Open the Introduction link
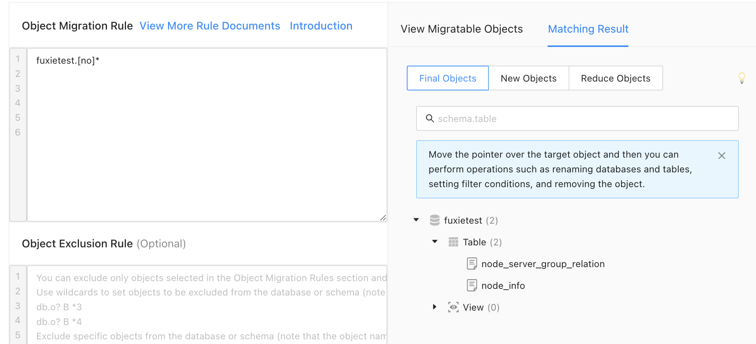The height and width of the screenshot is (344, 756). coord(321,26)
